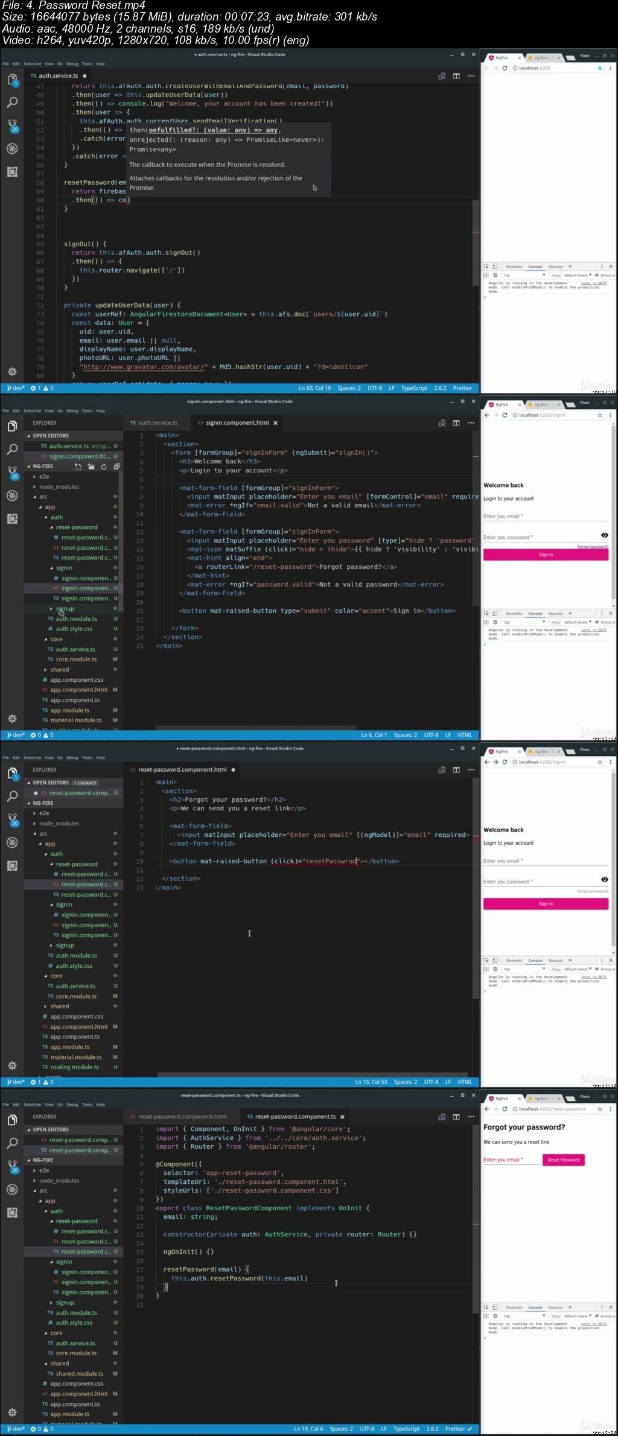The image size is (618, 1436).
Task: Bookmark localhost:4200/reset-password with star icon
Action: click(x=600, y=1109)
